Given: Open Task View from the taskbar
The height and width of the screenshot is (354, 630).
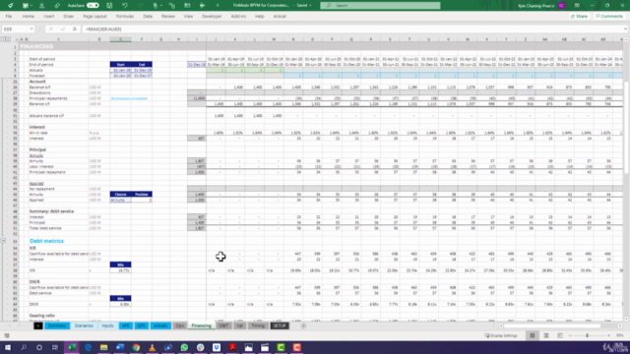Looking at the screenshot, I should coord(55,347).
